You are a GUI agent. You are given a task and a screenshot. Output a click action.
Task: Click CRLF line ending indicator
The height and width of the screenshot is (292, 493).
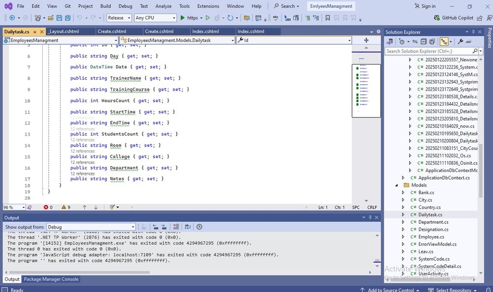(x=372, y=207)
